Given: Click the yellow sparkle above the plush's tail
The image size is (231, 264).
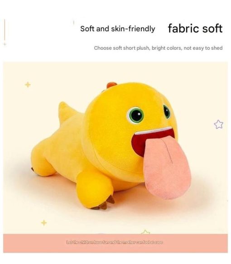Looking at the screenshot, I should click(28, 85).
